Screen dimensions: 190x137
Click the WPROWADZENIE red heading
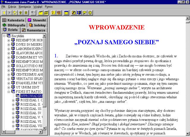tap(117, 27)
